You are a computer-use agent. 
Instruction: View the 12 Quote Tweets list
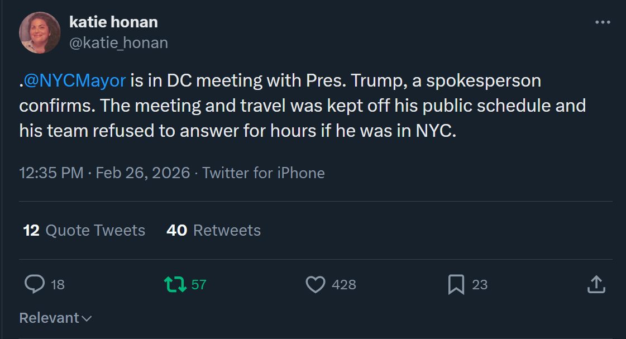click(x=84, y=230)
